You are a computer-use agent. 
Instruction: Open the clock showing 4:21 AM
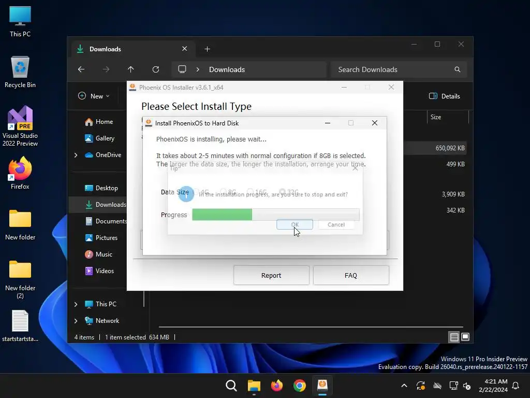click(x=493, y=386)
